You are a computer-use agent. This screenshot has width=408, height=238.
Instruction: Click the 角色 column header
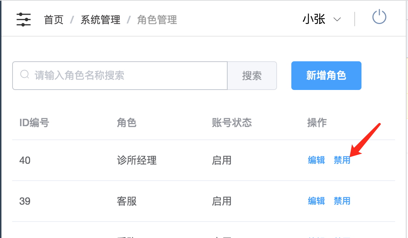[x=127, y=123]
